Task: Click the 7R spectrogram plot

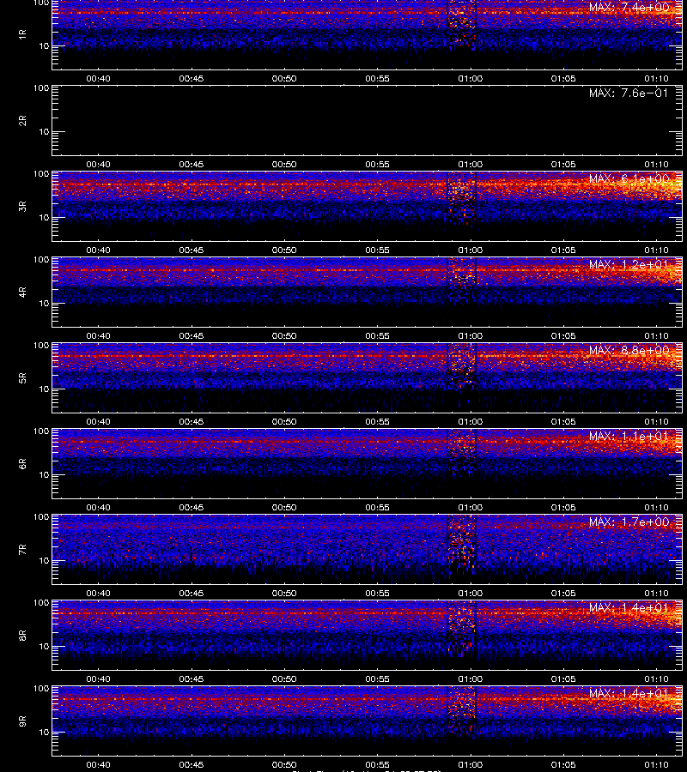Action: click(x=368, y=550)
